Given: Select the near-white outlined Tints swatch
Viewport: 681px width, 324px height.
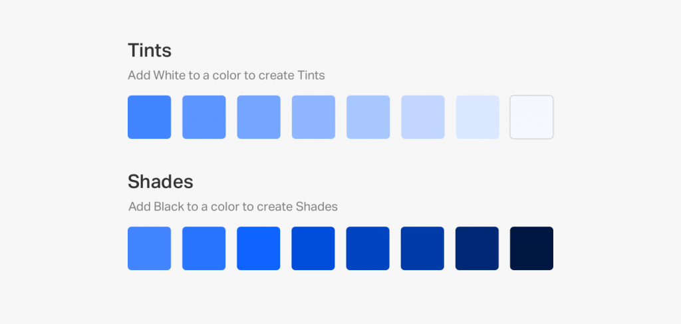Looking at the screenshot, I should [531, 117].
